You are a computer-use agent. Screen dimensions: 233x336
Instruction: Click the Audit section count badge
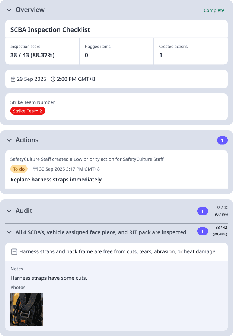[x=202, y=211]
